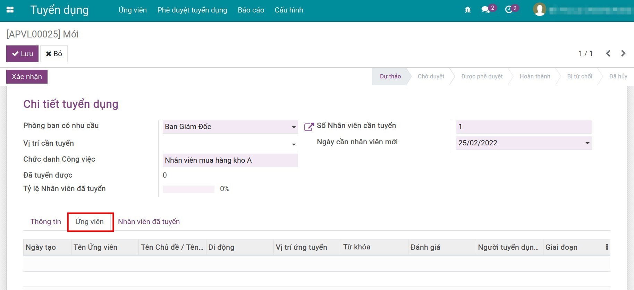Open column options kebab menu
Screen dimensions: 634x290
(607, 247)
